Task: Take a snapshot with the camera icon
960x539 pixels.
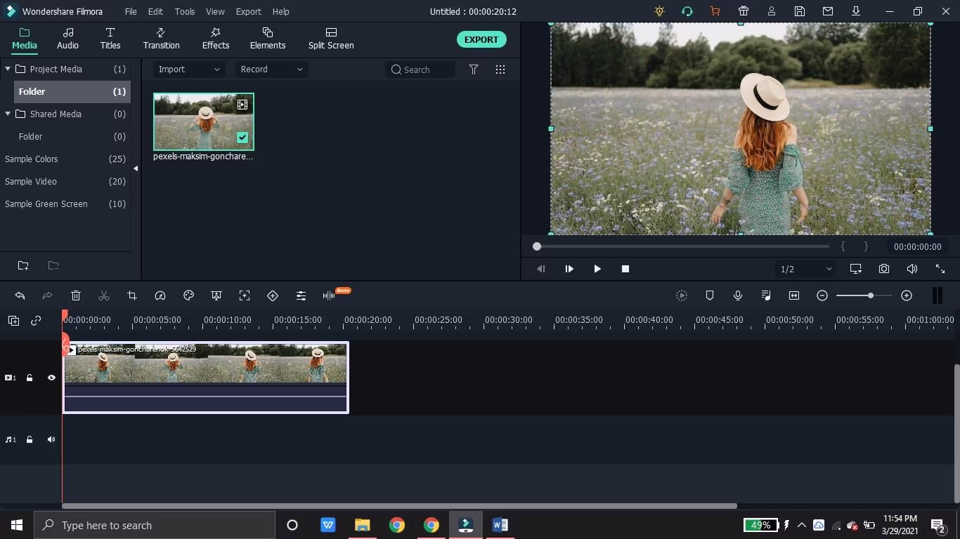Action: (x=883, y=269)
